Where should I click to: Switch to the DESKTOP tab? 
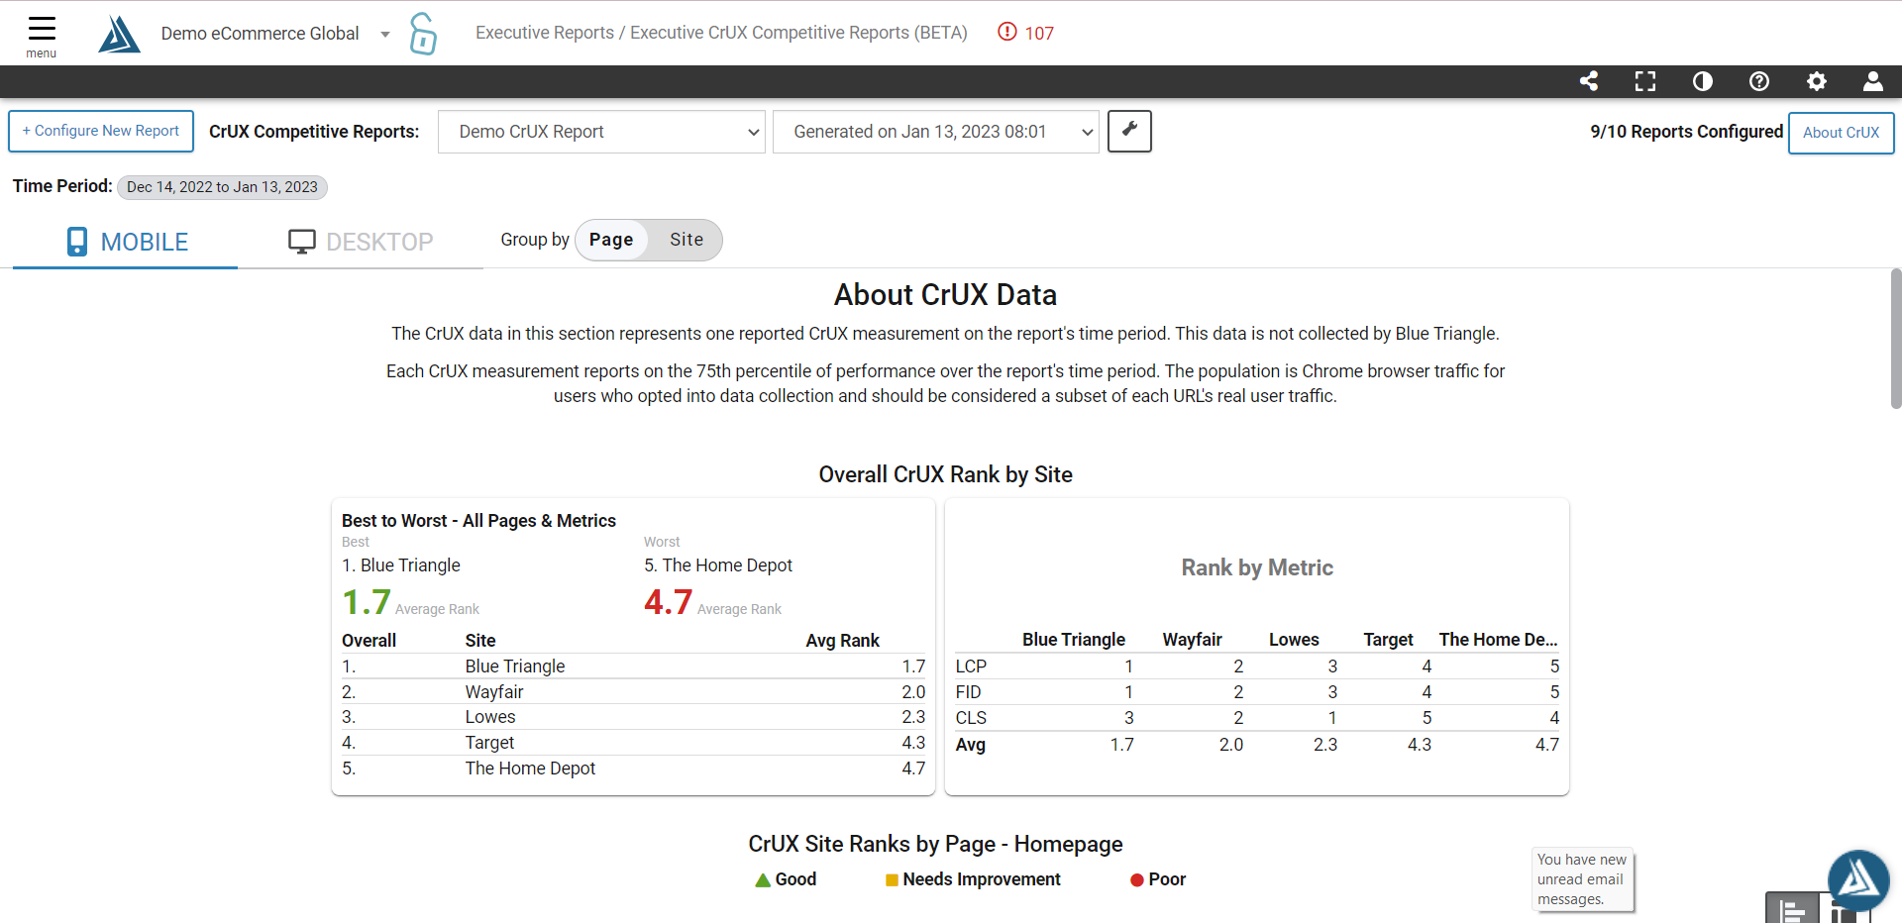pos(361,242)
